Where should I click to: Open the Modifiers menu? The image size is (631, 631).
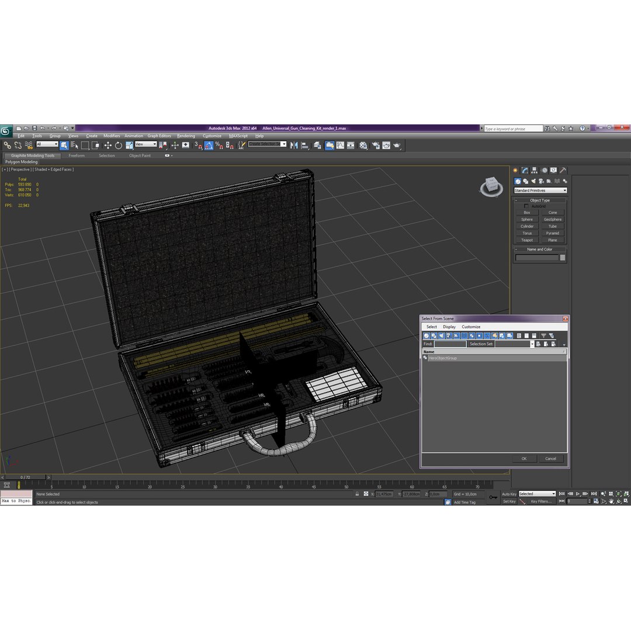(112, 136)
